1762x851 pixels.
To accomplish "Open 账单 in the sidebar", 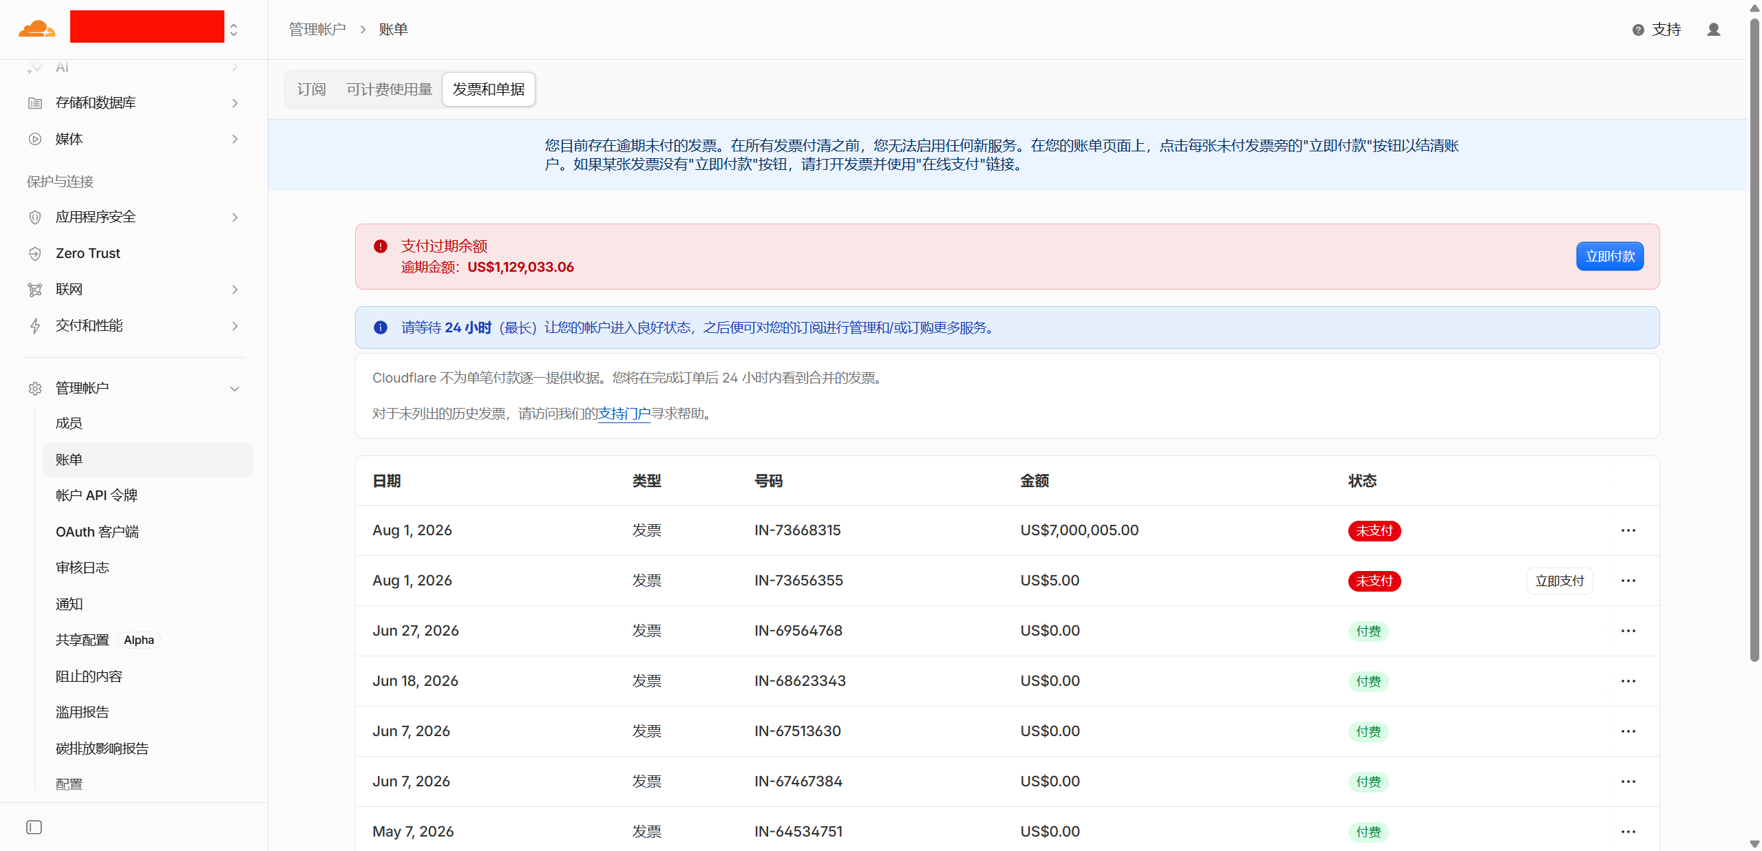I will coord(148,460).
